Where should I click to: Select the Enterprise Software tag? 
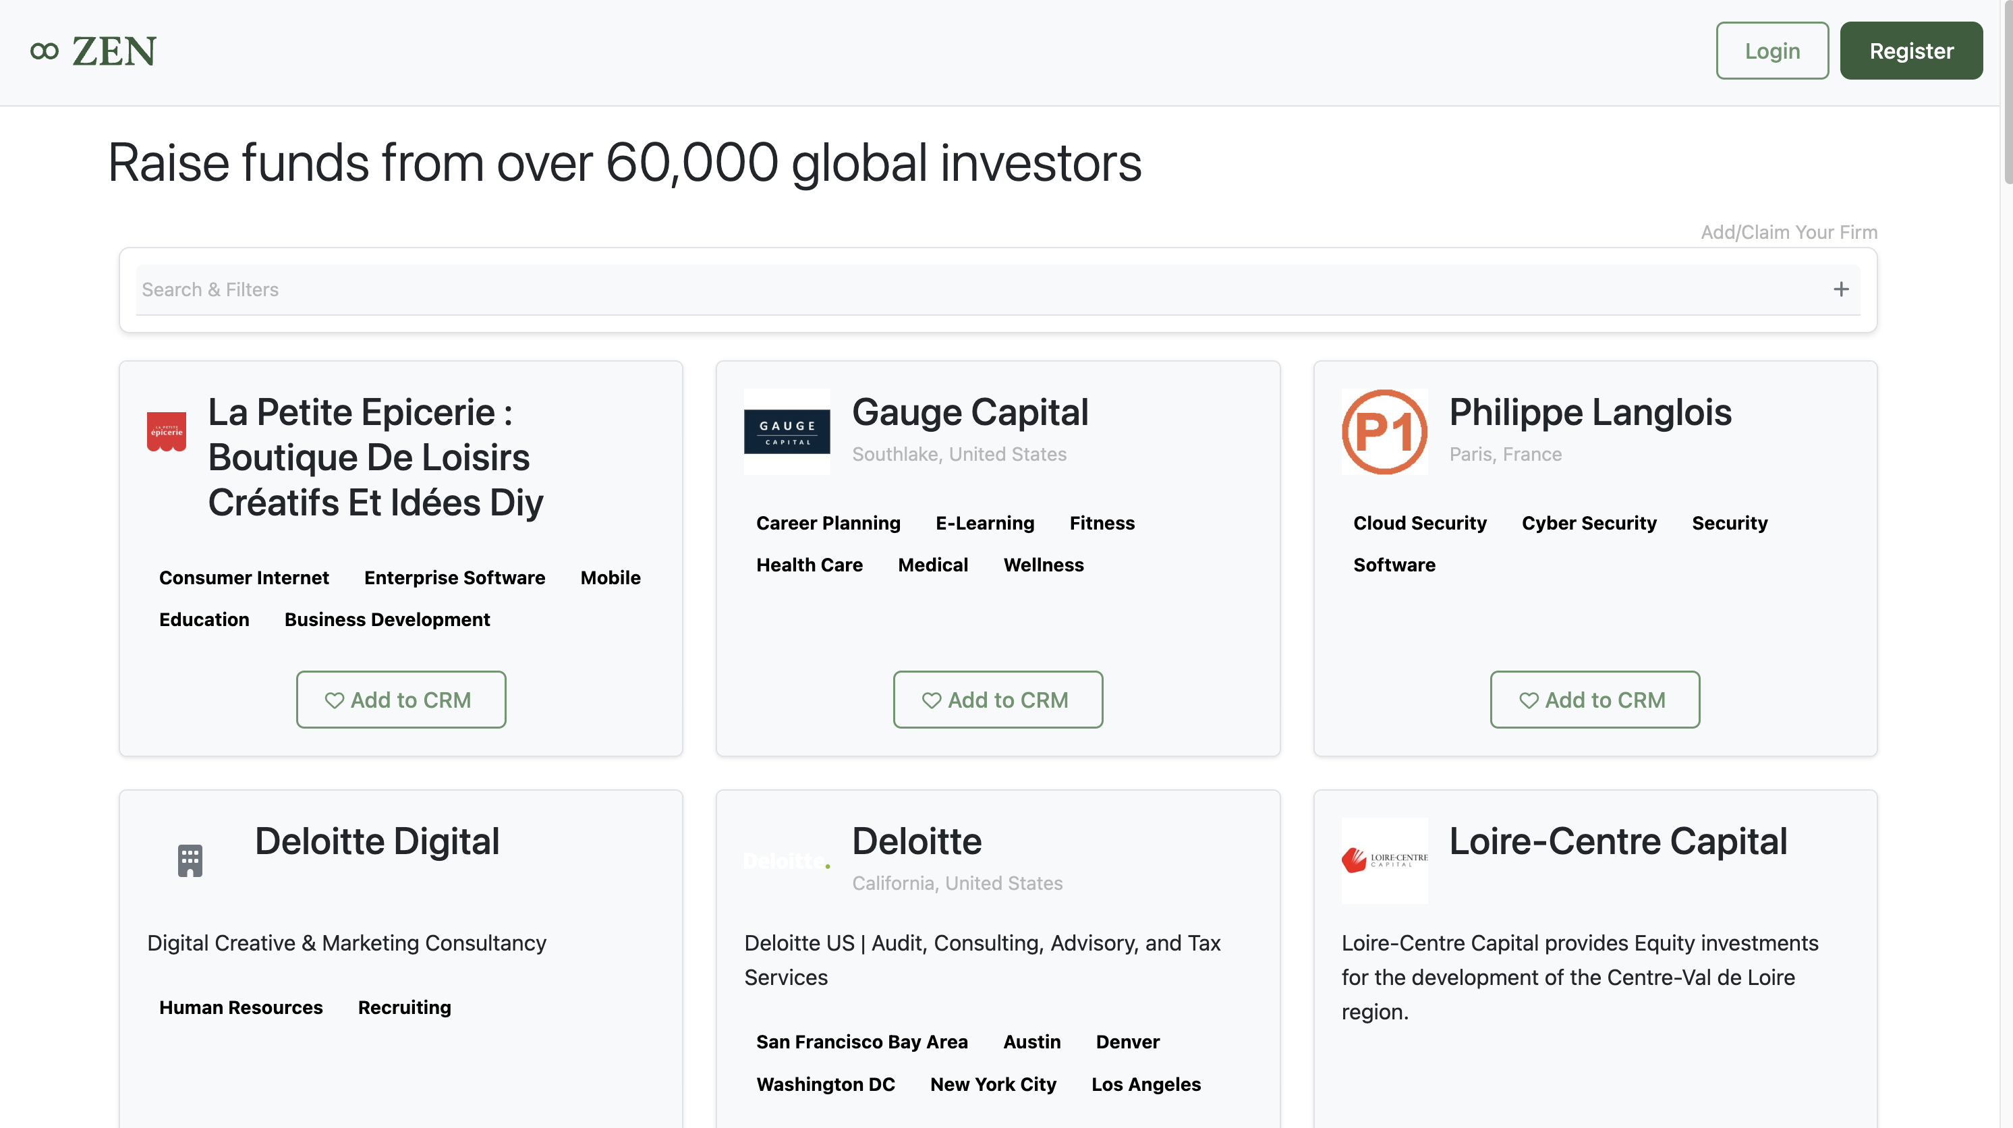[455, 577]
